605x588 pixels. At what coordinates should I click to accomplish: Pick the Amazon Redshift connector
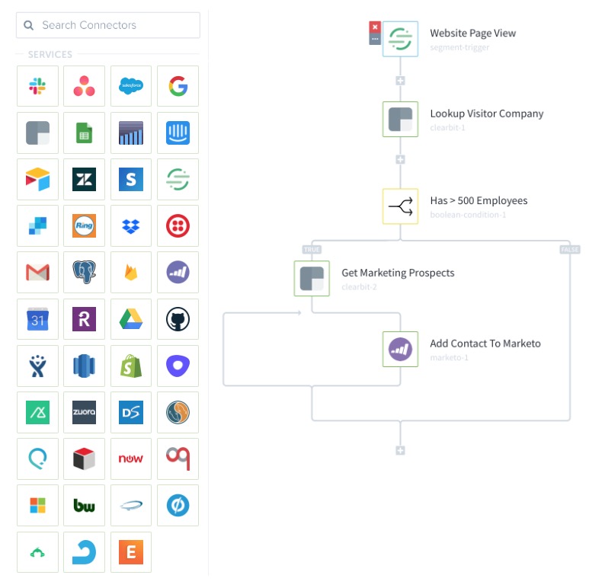click(84, 366)
